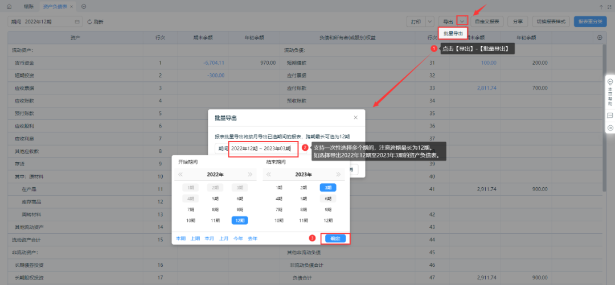Go to previous year in 2023年 panel

click(x=269, y=175)
